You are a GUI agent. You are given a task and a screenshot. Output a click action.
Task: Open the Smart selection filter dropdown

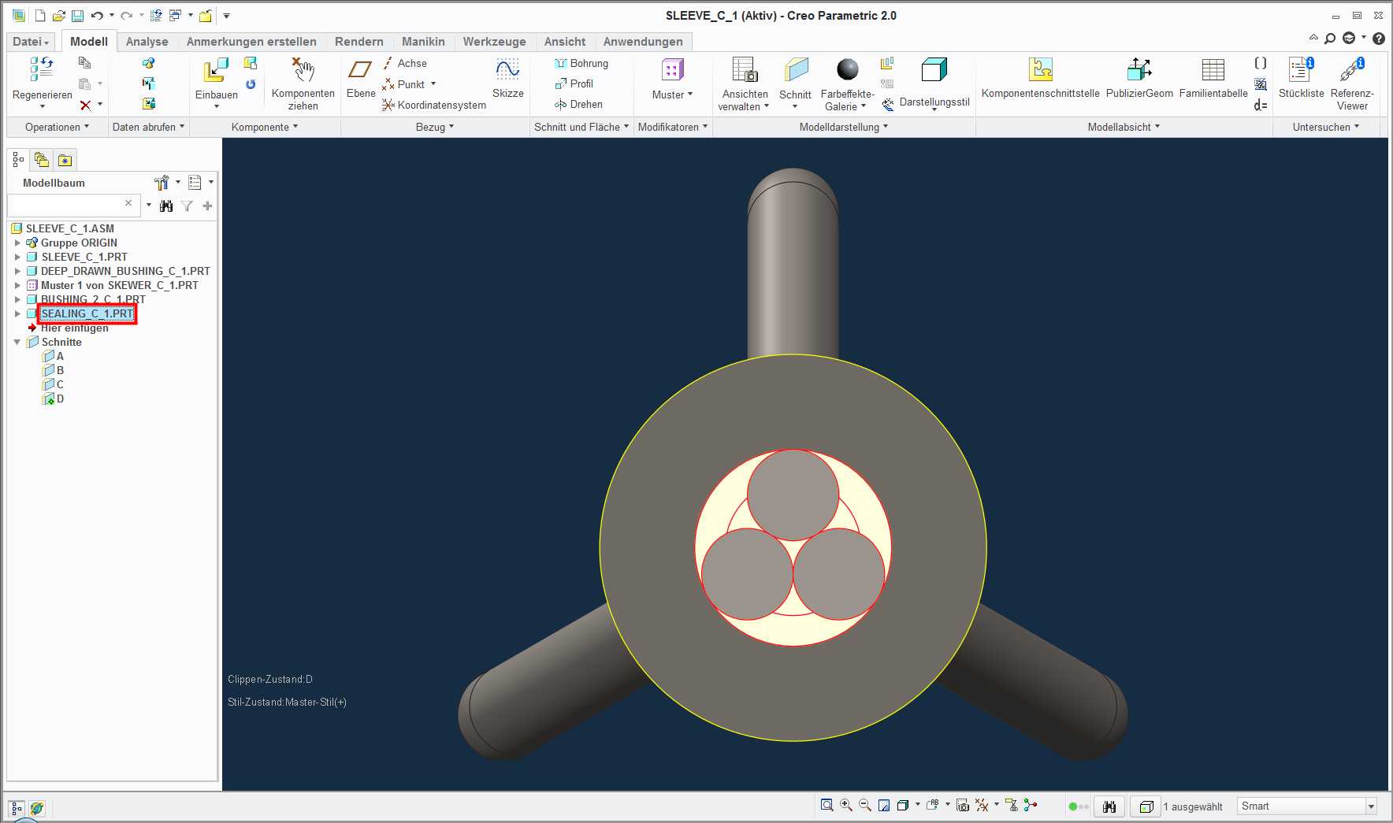click(1371, 806)
